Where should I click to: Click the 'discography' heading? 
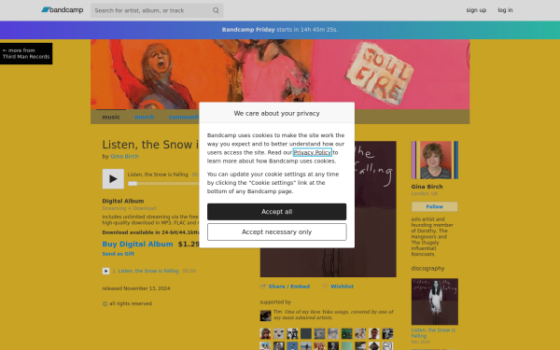tap(427, 268)
